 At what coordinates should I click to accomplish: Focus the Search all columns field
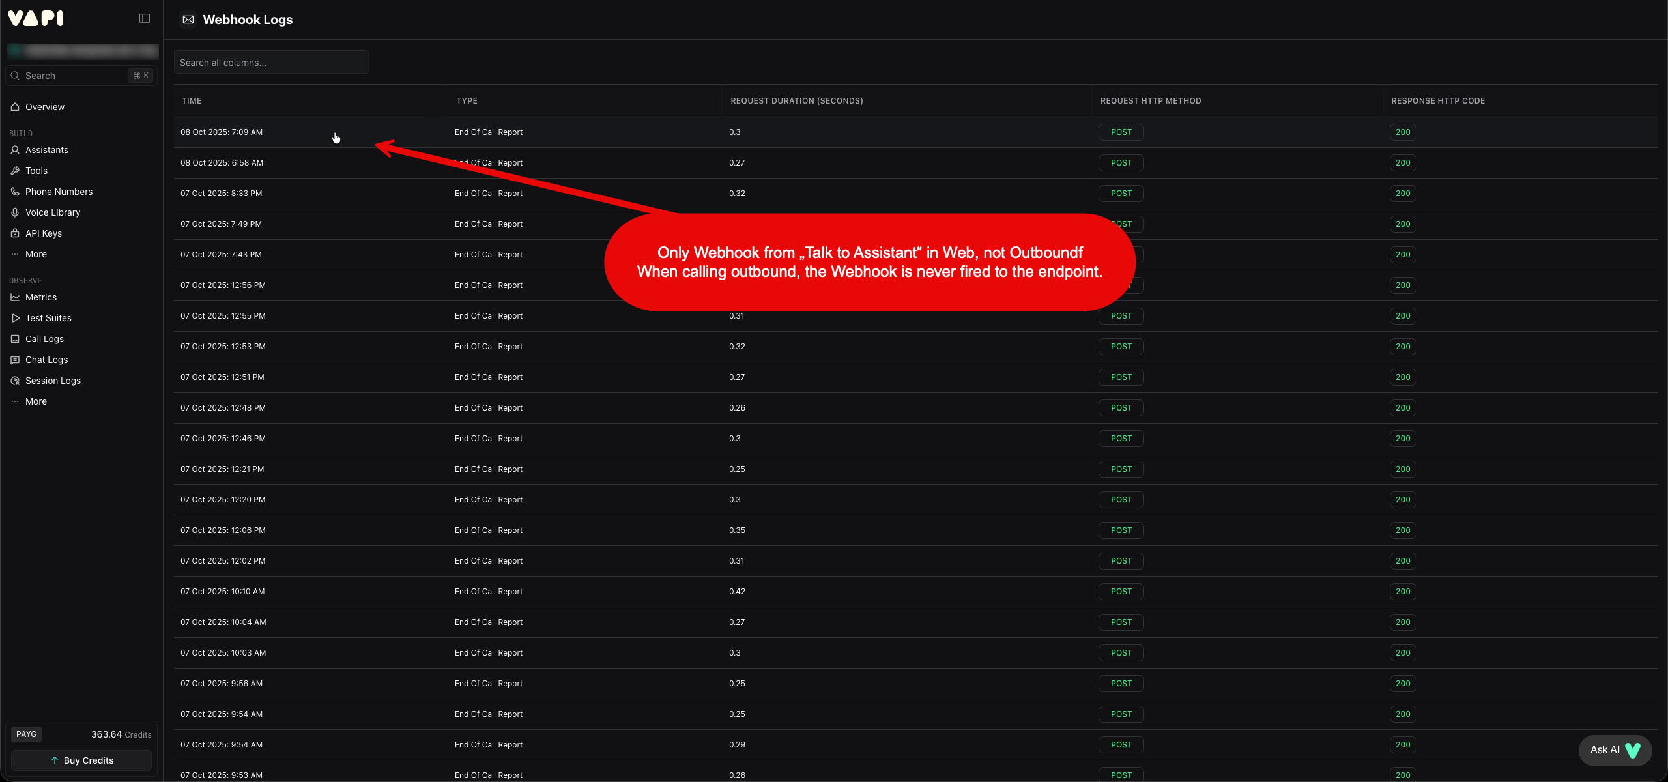click(271, 63)
